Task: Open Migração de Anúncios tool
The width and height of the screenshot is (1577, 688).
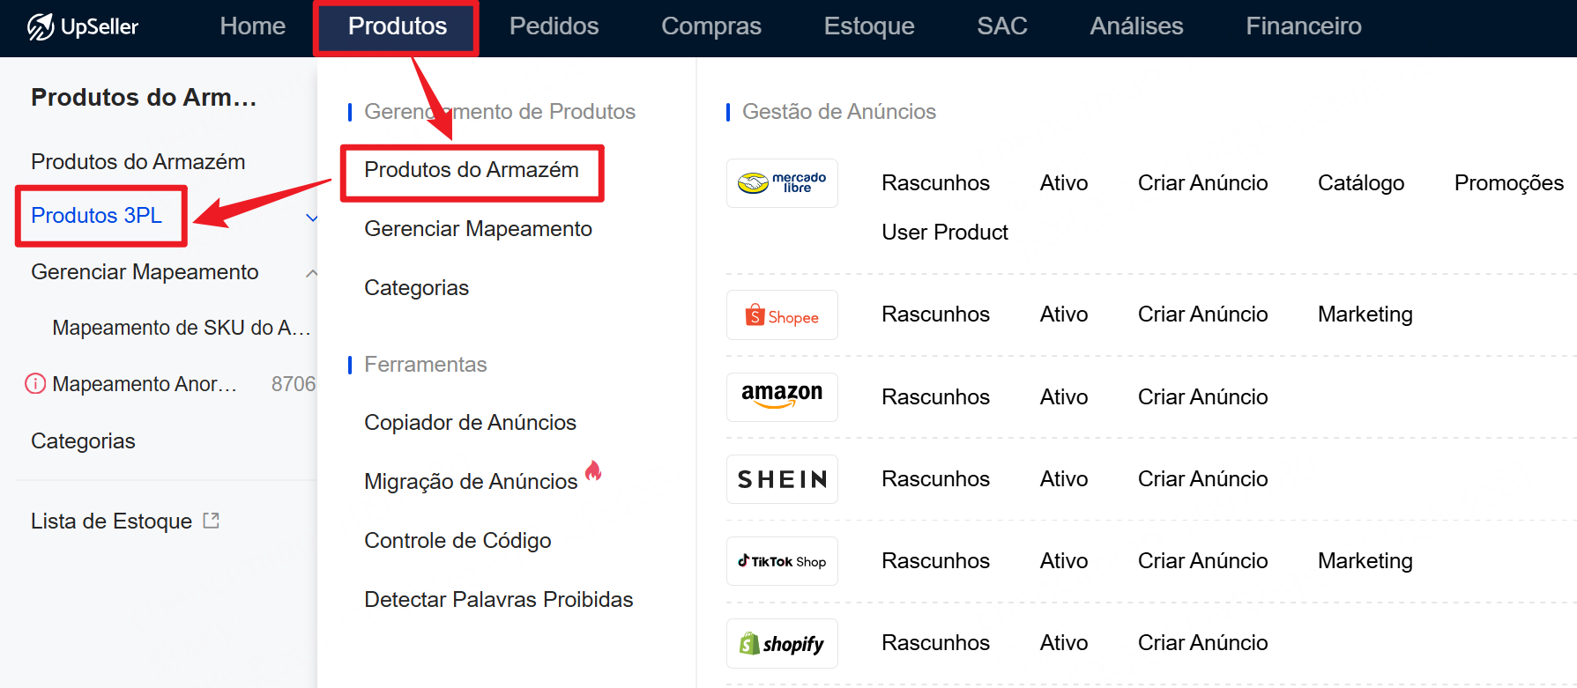Action: click(x=471, y=482)
